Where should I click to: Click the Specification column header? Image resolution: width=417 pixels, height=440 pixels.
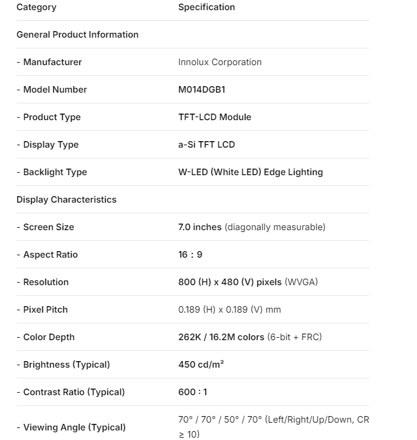pyautogui.click(x=206, y=7)
